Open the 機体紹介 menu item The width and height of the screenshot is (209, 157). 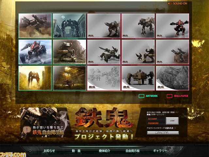pyautogui.click(x=104, y=151)
